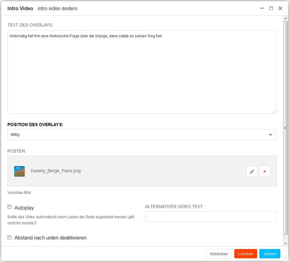Minimize the Intro Video dialog
This screenshot has width=289, height=262.
262,8
